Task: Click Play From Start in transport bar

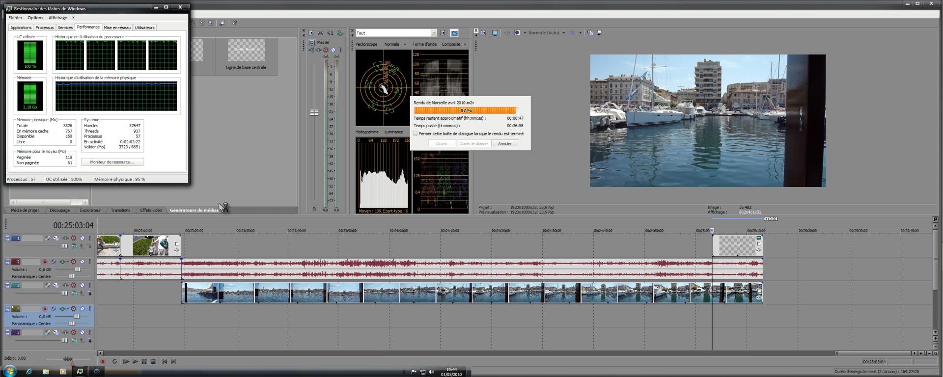Action: point(126,361)
